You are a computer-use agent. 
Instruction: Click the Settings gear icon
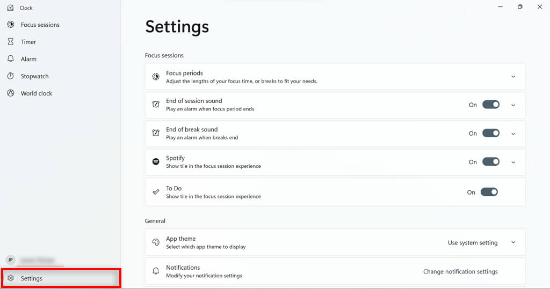(x=10, y=278)
